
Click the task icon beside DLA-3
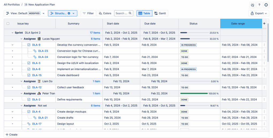(29, 63)
